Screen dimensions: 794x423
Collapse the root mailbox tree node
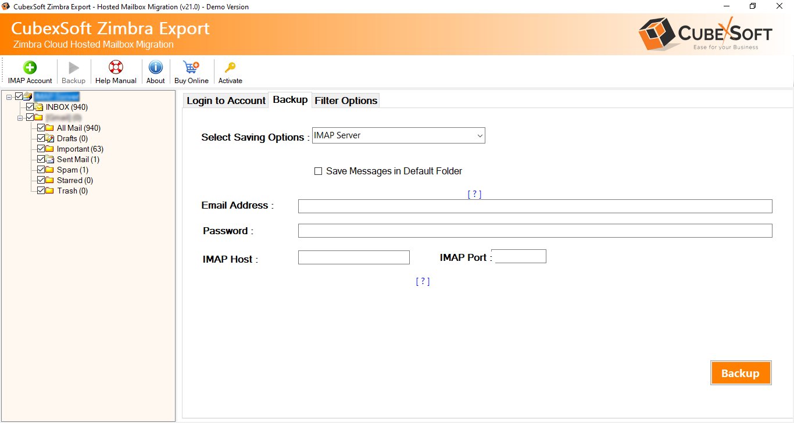coord(9,96)
